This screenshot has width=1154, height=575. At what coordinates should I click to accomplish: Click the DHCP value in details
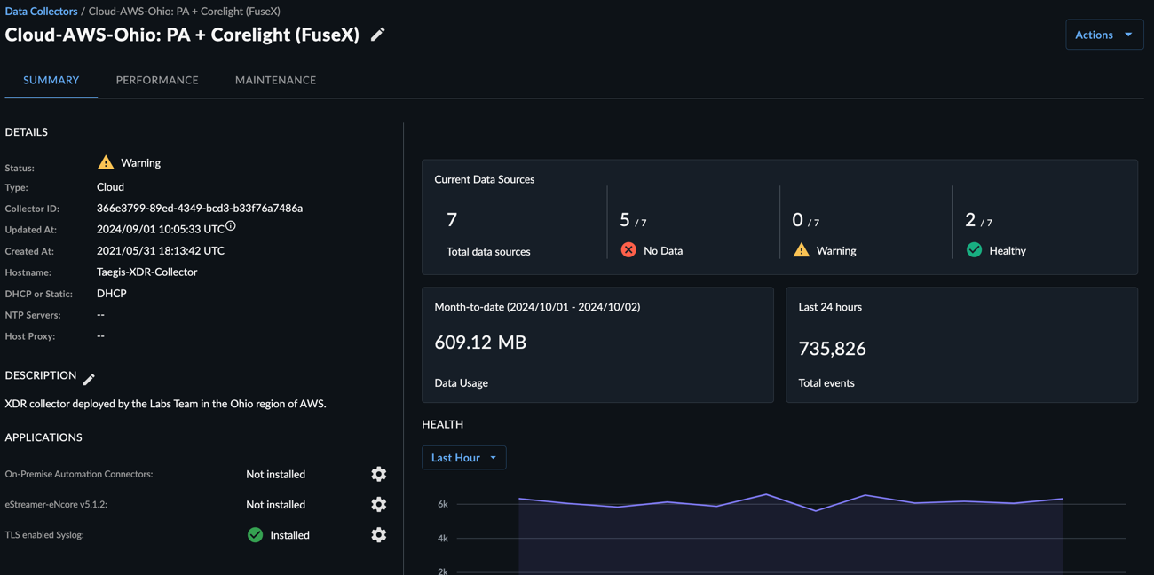112,293
